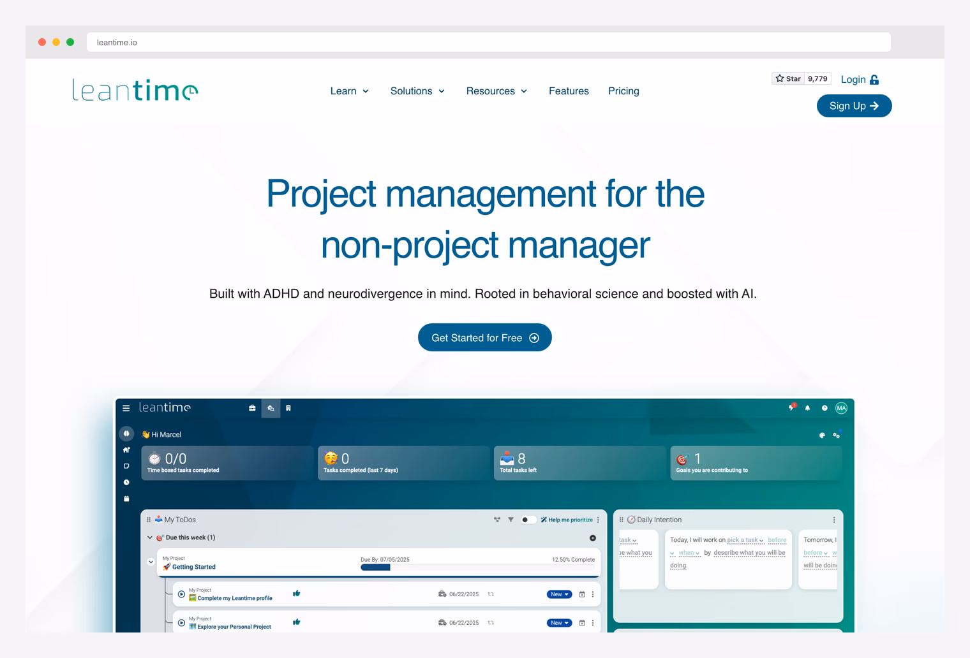
Task: Click the Daily Intention drag handle
Action: click(622, 520)
